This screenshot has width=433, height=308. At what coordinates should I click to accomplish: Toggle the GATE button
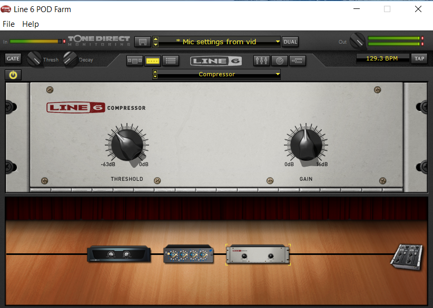pyautogui.click(x=13, y=59)
